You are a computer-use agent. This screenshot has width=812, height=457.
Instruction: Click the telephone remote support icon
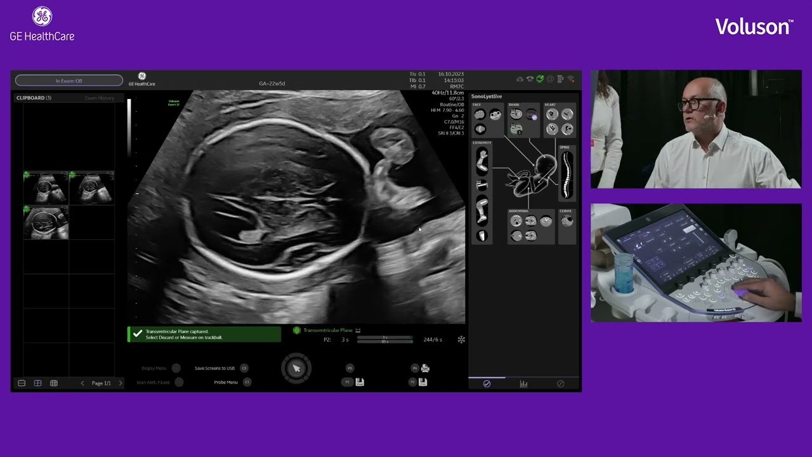(x=530, y=79)
